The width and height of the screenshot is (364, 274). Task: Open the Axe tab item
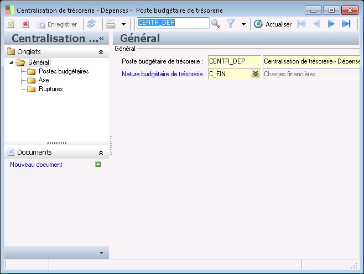[x=44, y=80]
